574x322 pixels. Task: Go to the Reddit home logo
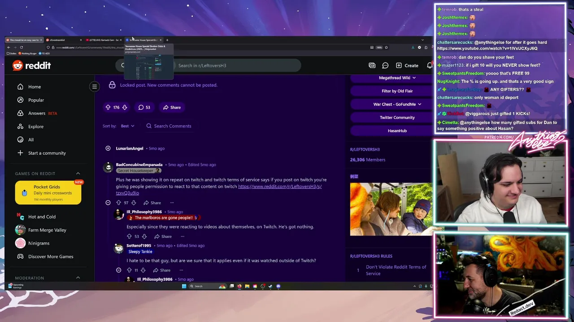[x=31, y=65]
